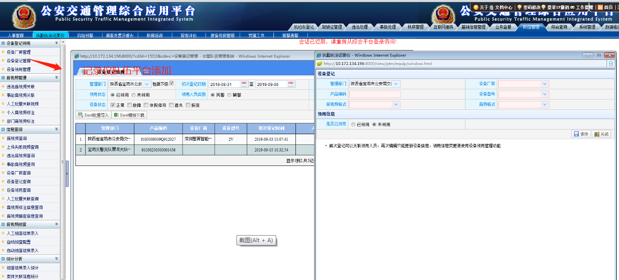
Task: Toggle the 故障 device status checkbox
Action: (129, 105)
